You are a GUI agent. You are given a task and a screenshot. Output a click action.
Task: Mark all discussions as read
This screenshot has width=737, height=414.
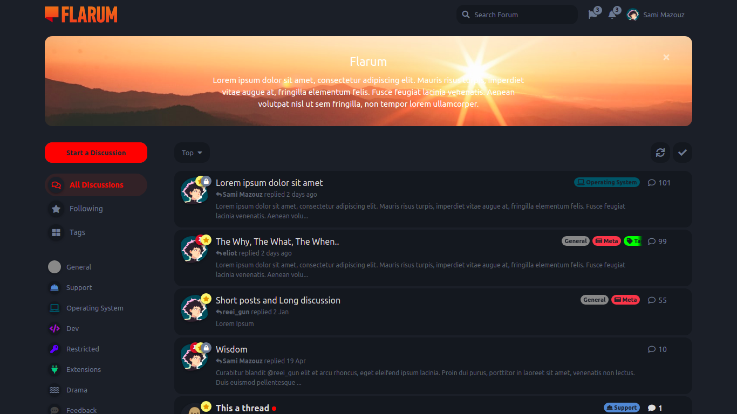(683, 153)
